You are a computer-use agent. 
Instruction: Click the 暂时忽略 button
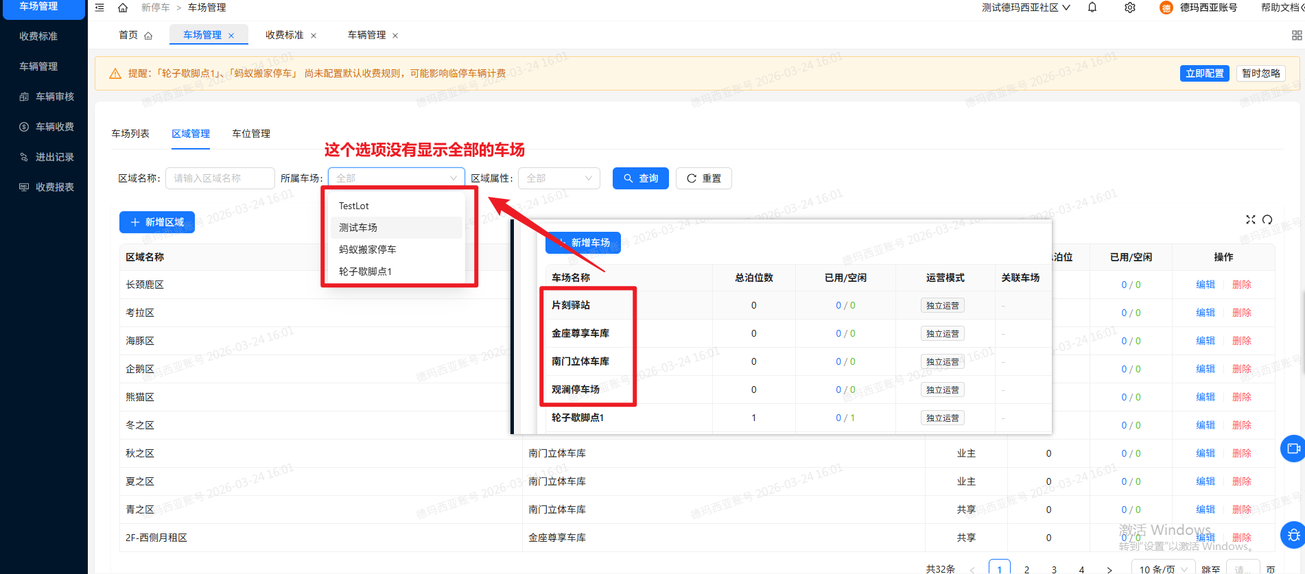[x=1261, y=73]
